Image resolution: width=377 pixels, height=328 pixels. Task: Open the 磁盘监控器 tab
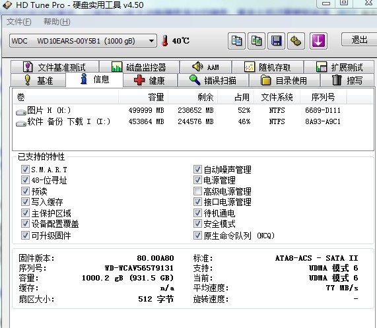pyautogui.click(x=139, y=67)
